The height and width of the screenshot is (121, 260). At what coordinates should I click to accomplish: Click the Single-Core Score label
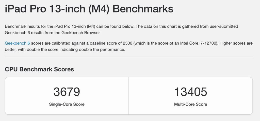tap(67, 104)
